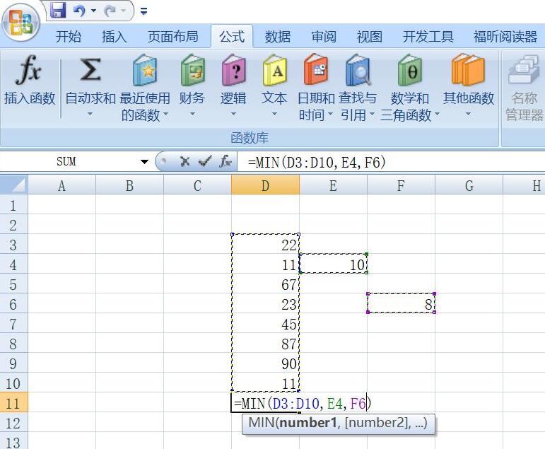
Task: Switch to the 插入 tab
Action: click(115, 36)
